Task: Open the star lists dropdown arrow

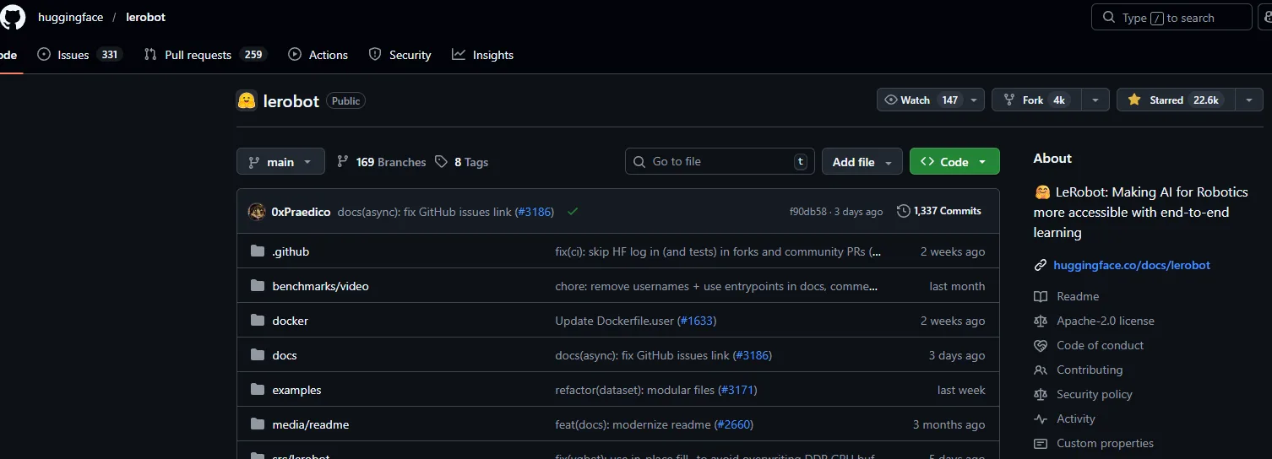Action: [x=1249, y=100]
